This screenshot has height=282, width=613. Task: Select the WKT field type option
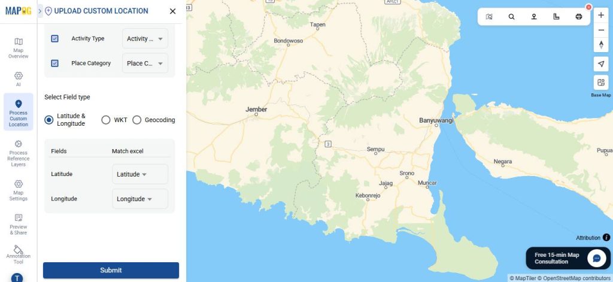click(106, 120)
